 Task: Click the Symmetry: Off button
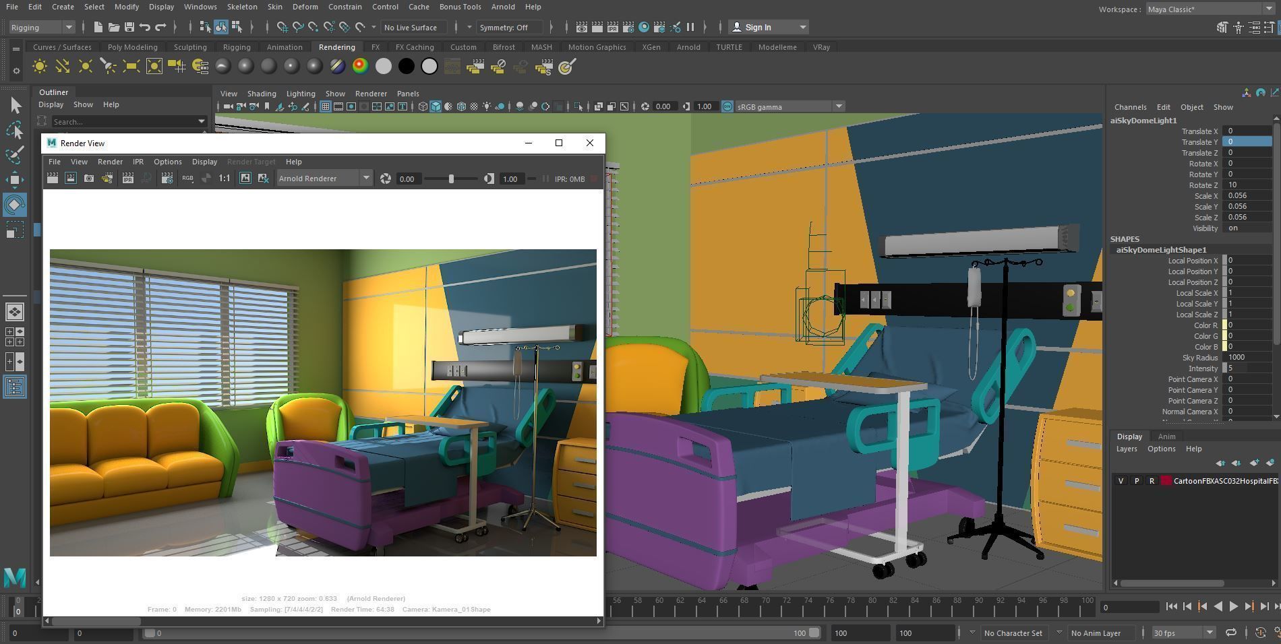509,27
